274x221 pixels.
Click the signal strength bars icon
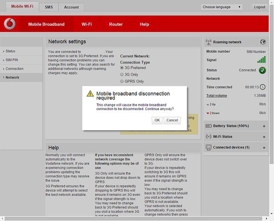(261, 60)
